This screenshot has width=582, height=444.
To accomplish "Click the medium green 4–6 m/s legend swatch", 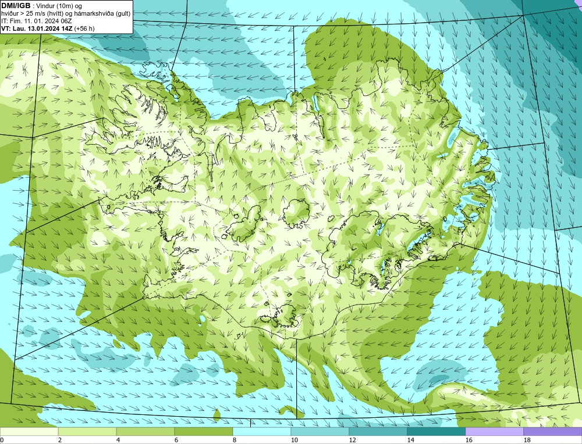I will [145, 431].
